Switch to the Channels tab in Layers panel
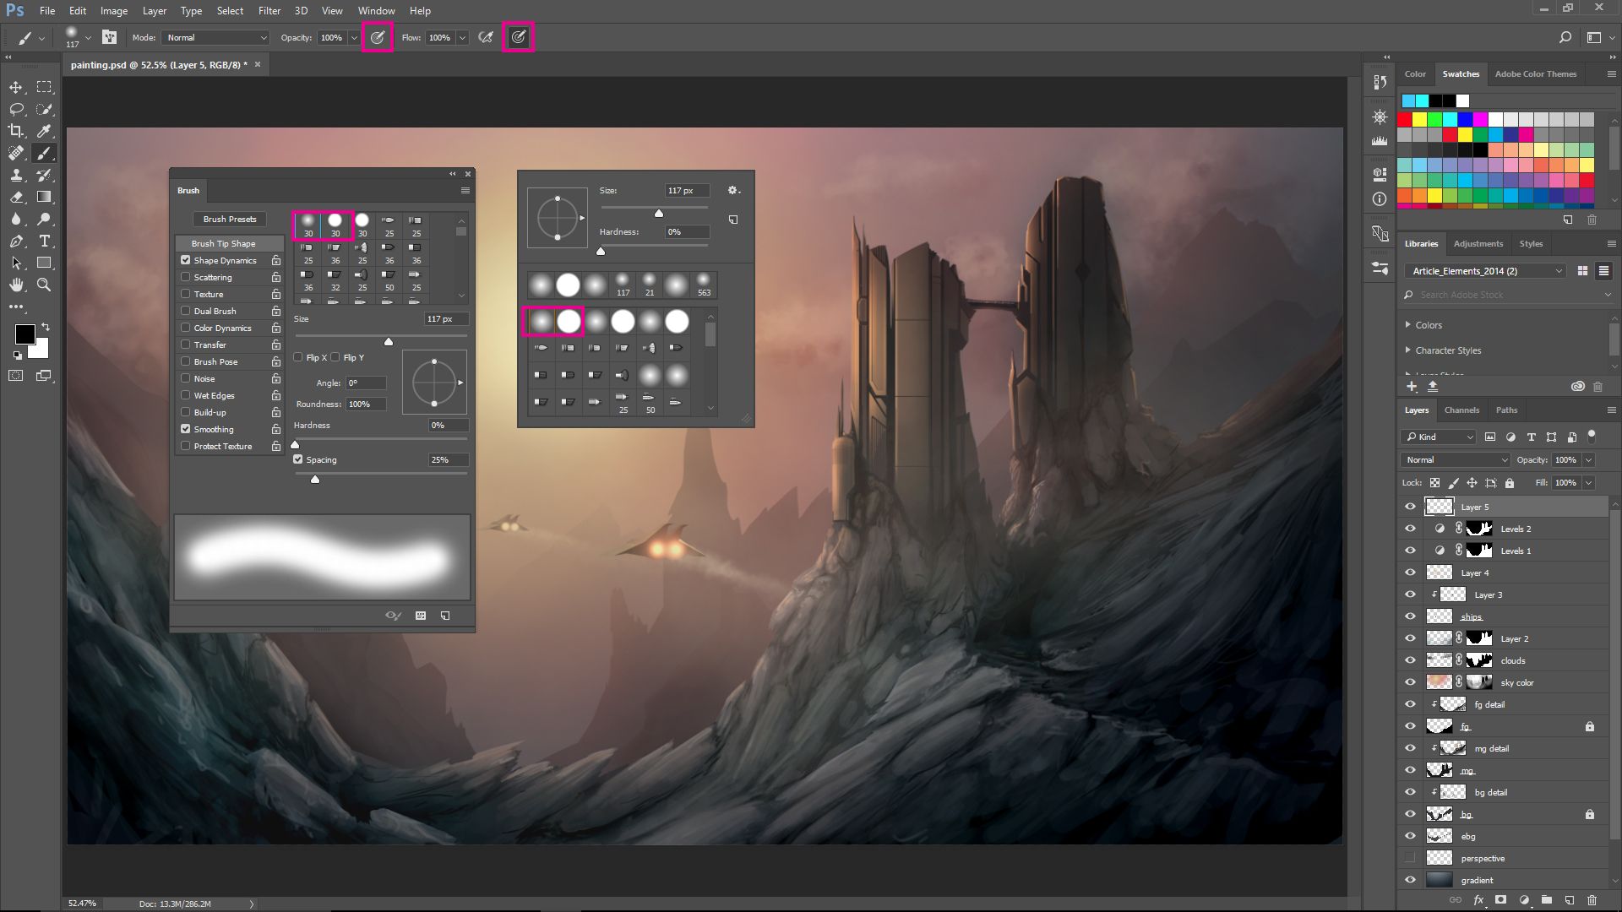The image size is (1622, 912). (x=1462, y=410)
